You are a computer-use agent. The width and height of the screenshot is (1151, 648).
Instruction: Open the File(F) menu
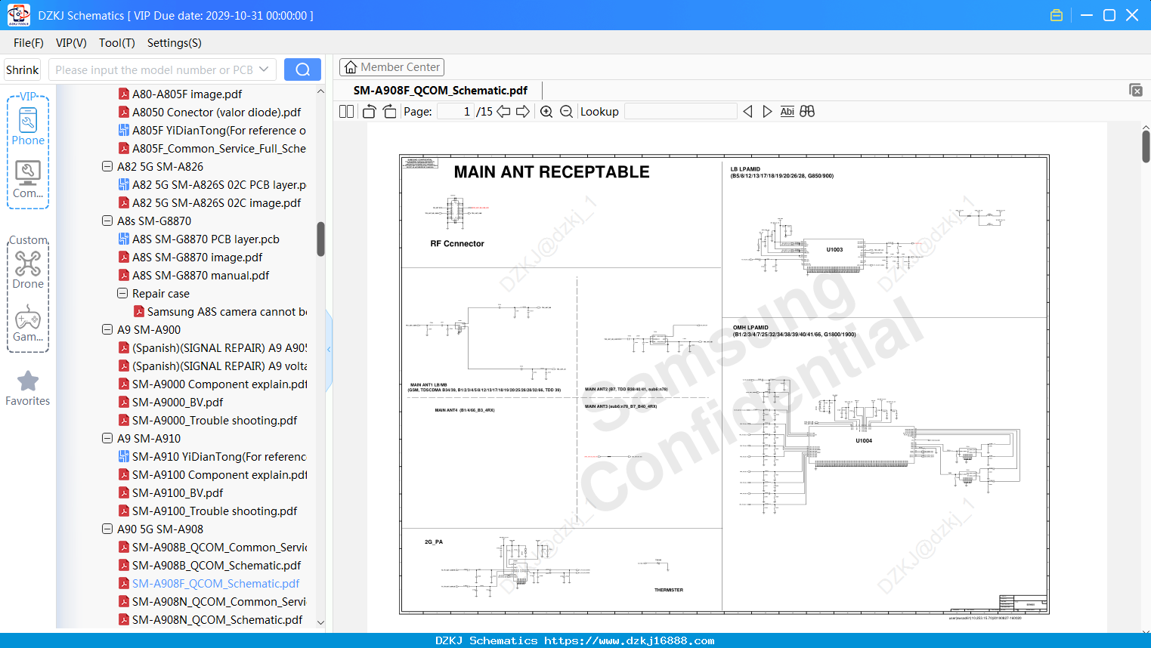(x=29, y=43)
